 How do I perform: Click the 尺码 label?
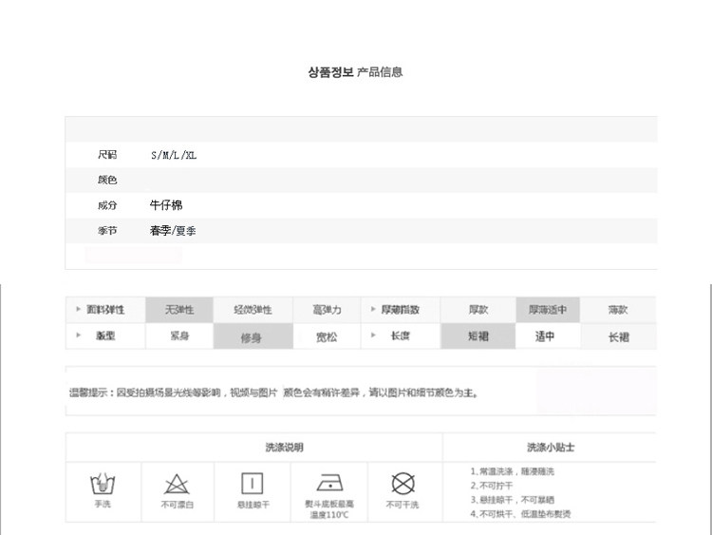click(107, 155)
